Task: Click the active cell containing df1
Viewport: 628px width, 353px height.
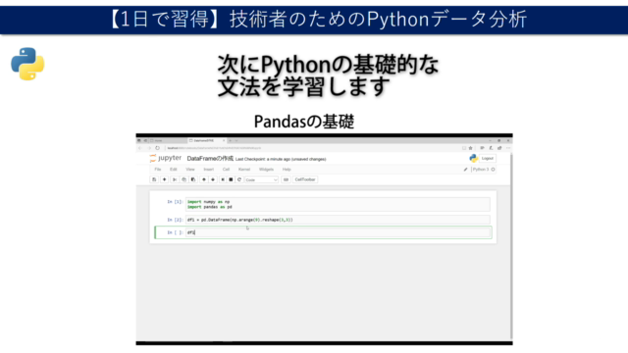Action: 338,232
